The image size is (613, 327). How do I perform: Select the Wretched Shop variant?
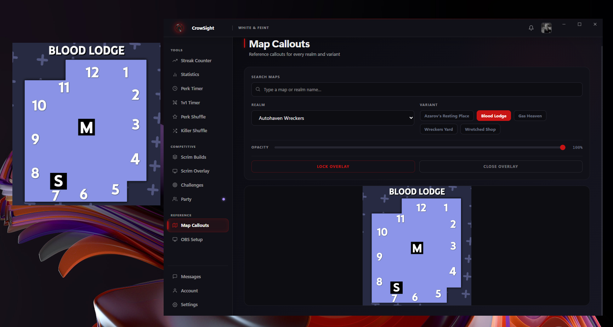point(480,129)
